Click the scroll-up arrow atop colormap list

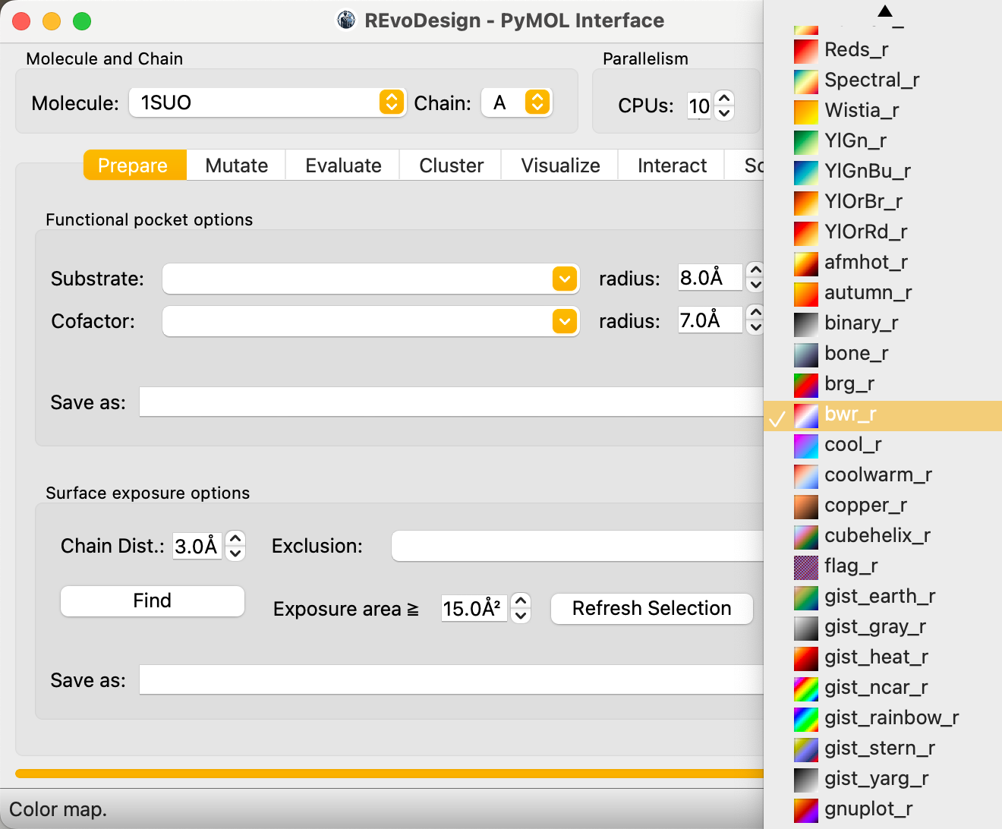(x=885, y=11)
